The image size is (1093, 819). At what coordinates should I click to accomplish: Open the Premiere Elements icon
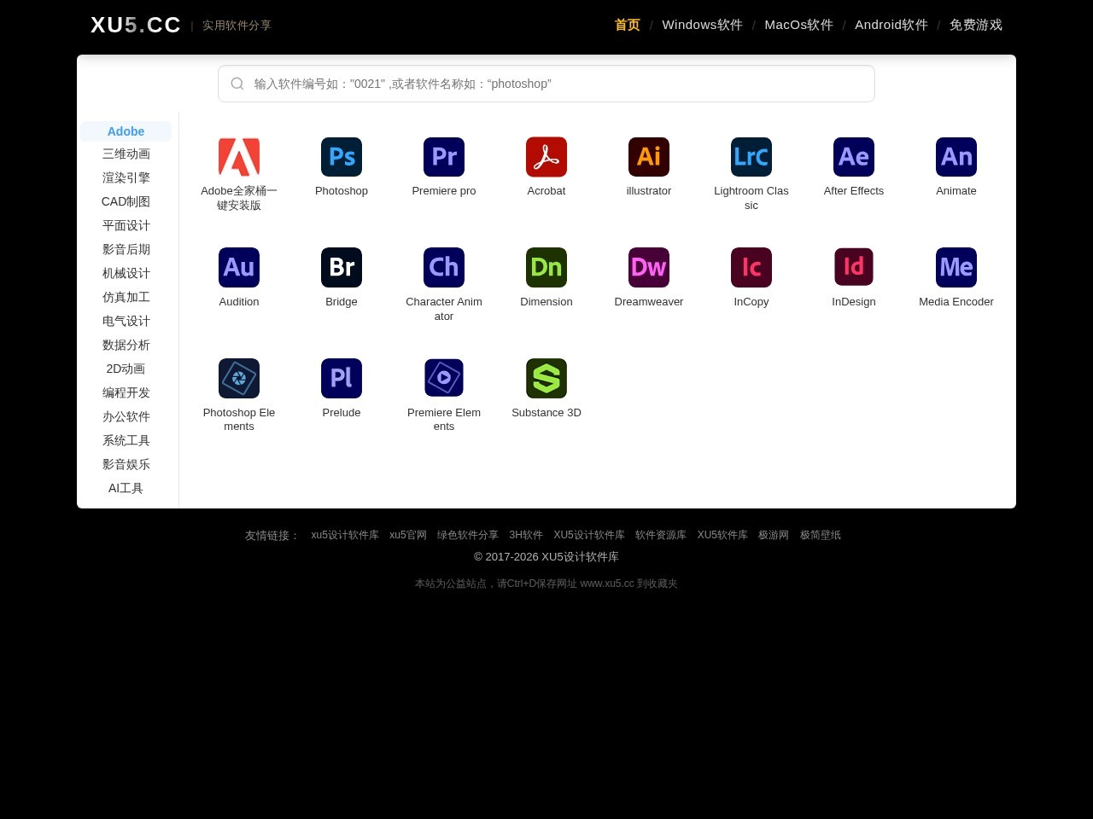(x=444, y=379)
